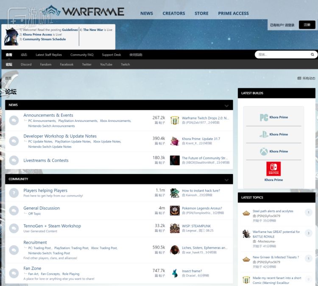Open the YouTube link in sub-navigation
The width and height of the screenshot is (318, 286).
click(106, 64)
